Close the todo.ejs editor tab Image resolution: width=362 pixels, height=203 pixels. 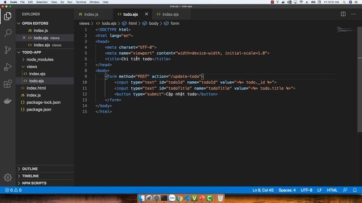coord(146,14)
